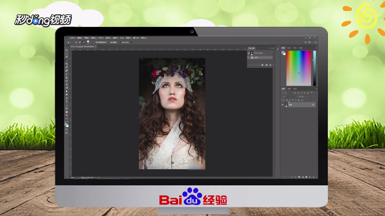This screenshot has height=216, width=385.
Task: Click the share icon at top right
Action: coord(316,42)
